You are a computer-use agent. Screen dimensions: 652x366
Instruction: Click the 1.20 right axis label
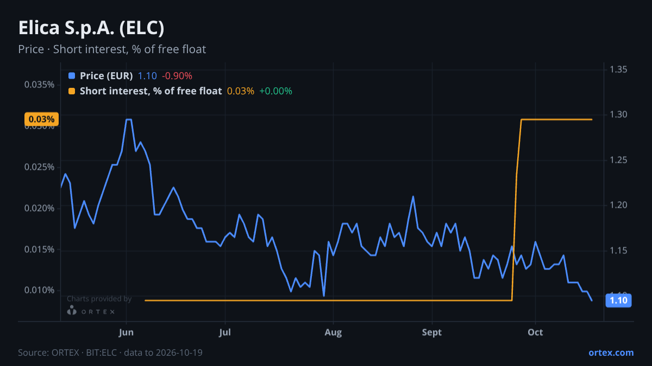pos(618,205)
